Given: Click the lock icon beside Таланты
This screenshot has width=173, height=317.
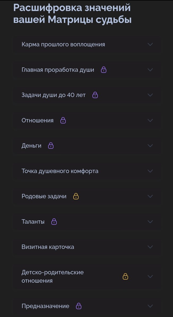Looking at the screenshot, I should point(54,221).
